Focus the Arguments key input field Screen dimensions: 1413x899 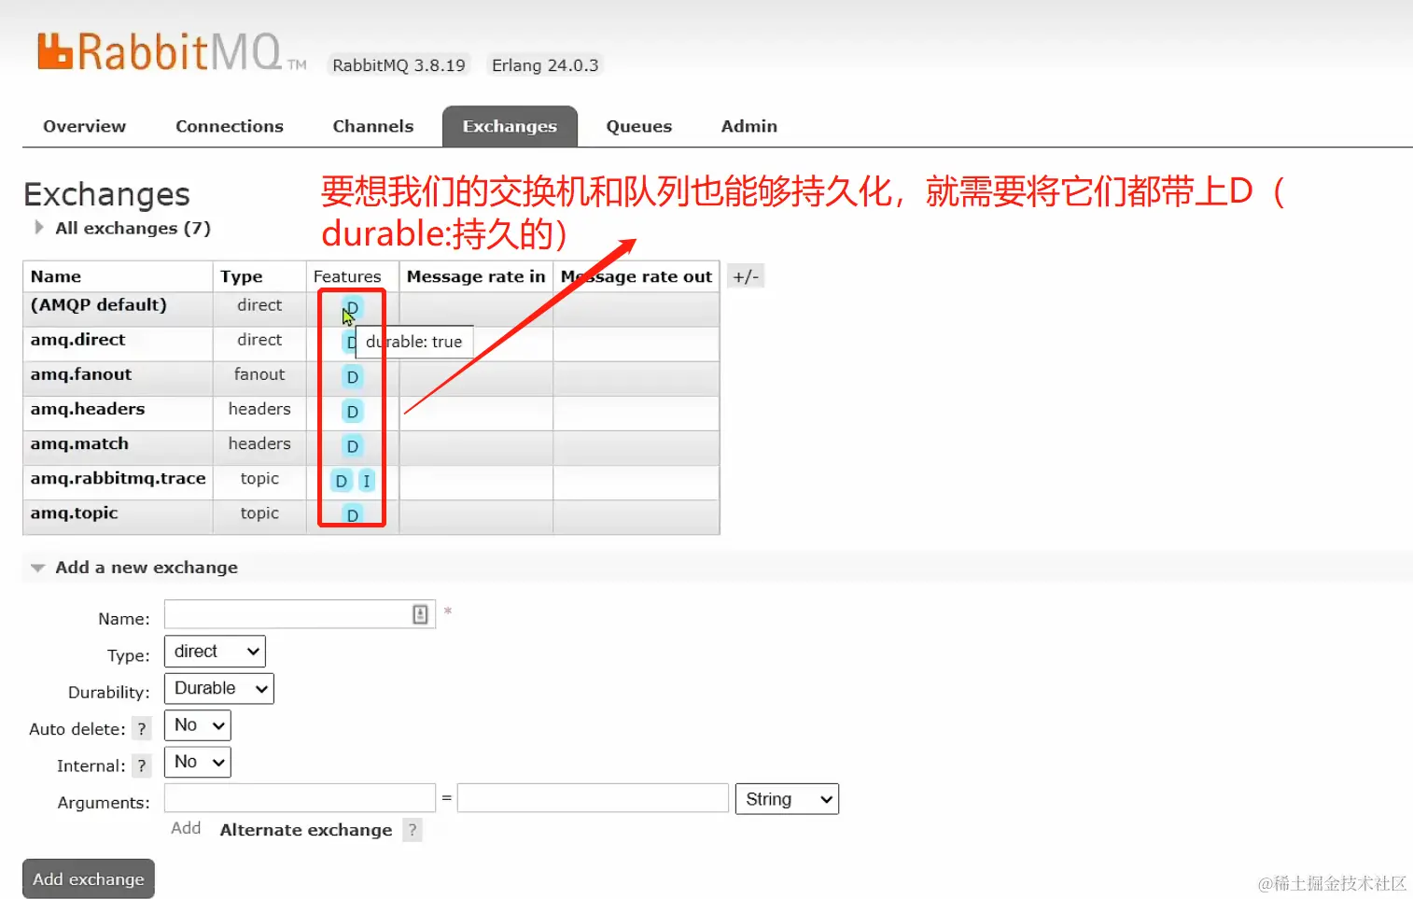(300, 798)
